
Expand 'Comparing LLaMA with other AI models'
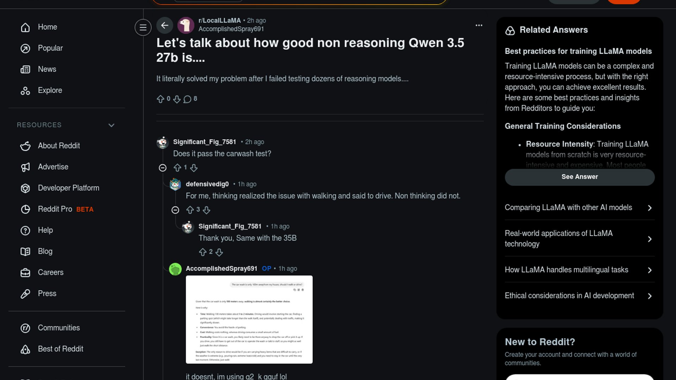(x=580, y=208)
